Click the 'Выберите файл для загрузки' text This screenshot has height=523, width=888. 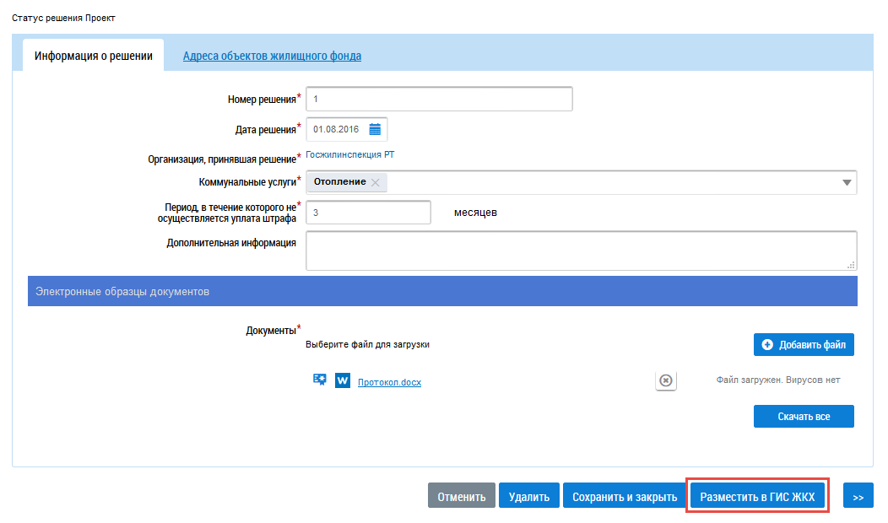coord(367,344)
